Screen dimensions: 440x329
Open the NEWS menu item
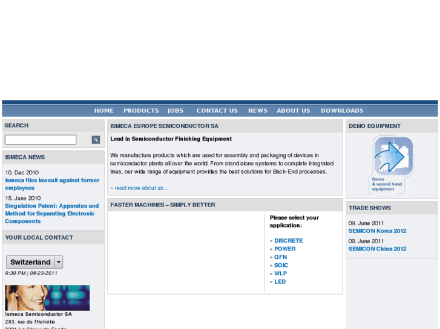[x=258, y=110]
